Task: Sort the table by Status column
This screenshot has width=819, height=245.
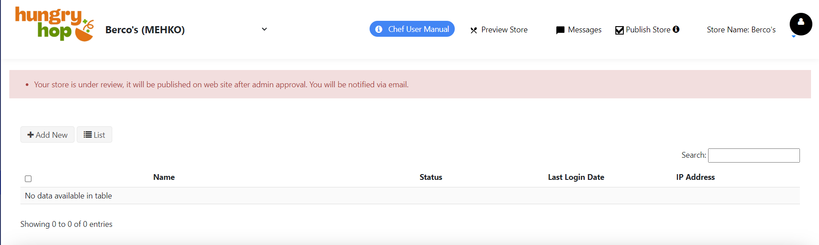Action: tap(431, 177)
